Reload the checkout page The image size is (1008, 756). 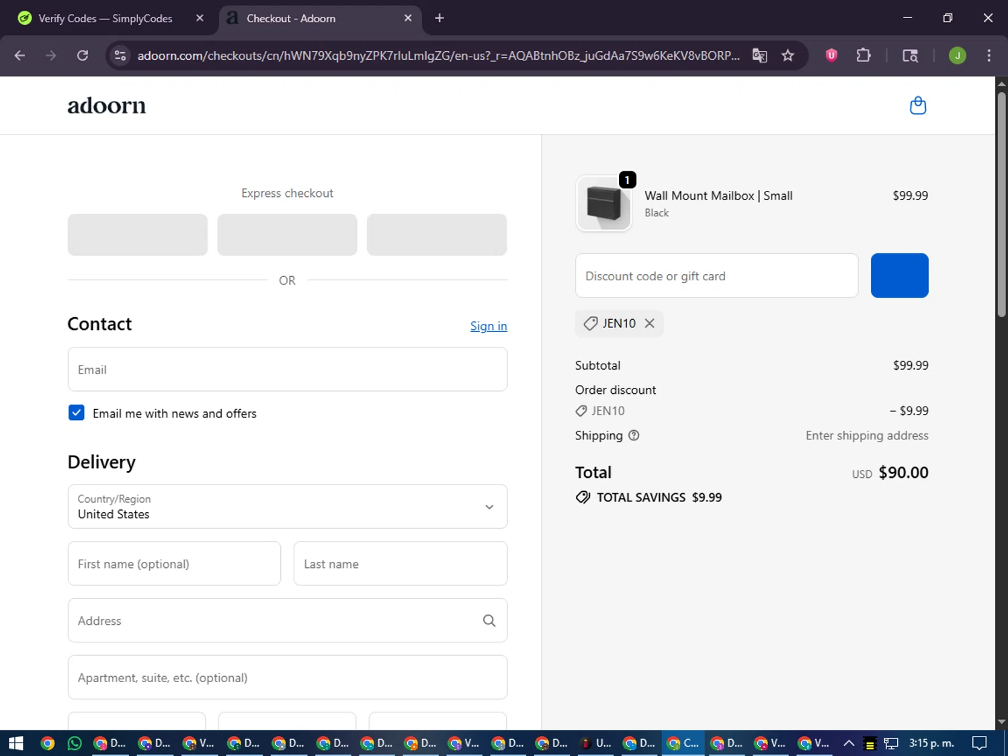coord(83,56)
